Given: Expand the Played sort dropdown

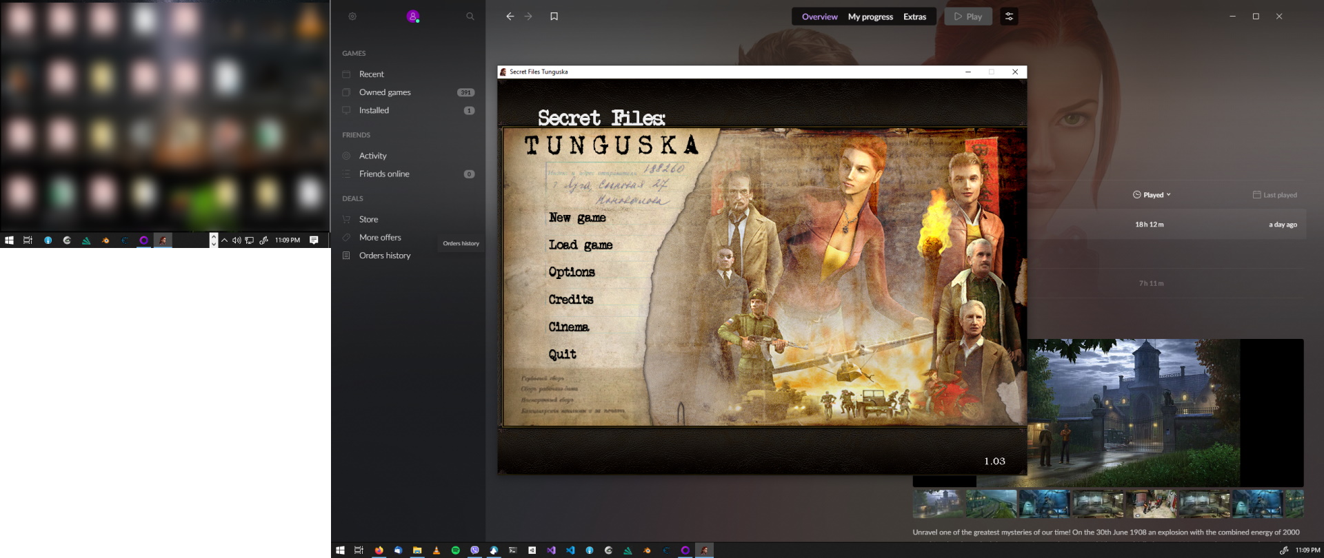Looking at the screenshot, I should (x=1152, y=195).
